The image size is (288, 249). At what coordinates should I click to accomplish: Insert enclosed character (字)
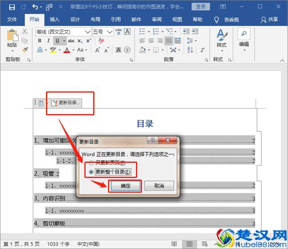click(127, 50)
